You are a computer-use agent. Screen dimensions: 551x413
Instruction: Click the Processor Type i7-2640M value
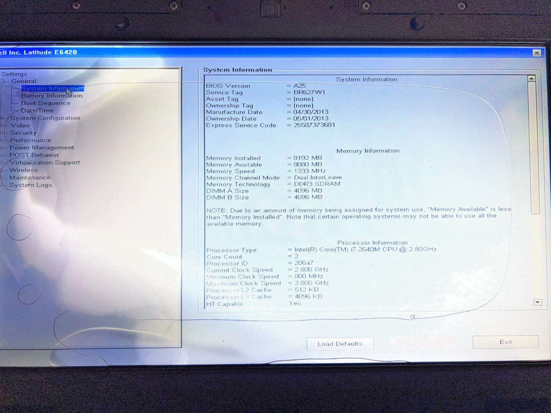click(x=366, y=249)
